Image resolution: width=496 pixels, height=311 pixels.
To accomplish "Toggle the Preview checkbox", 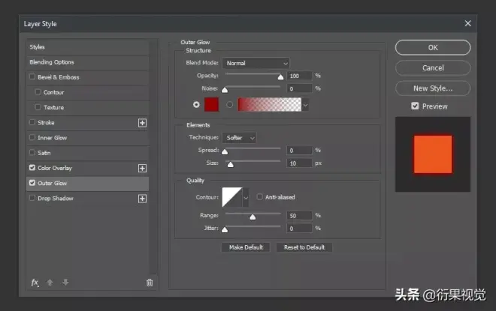I will [415, 106].
